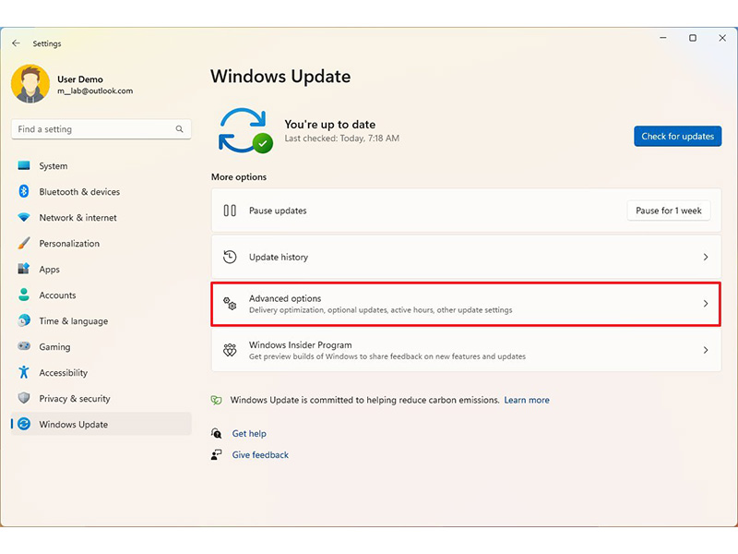Open Bluetooth & devices category
The image size is (738, 554).
point(79,192)
